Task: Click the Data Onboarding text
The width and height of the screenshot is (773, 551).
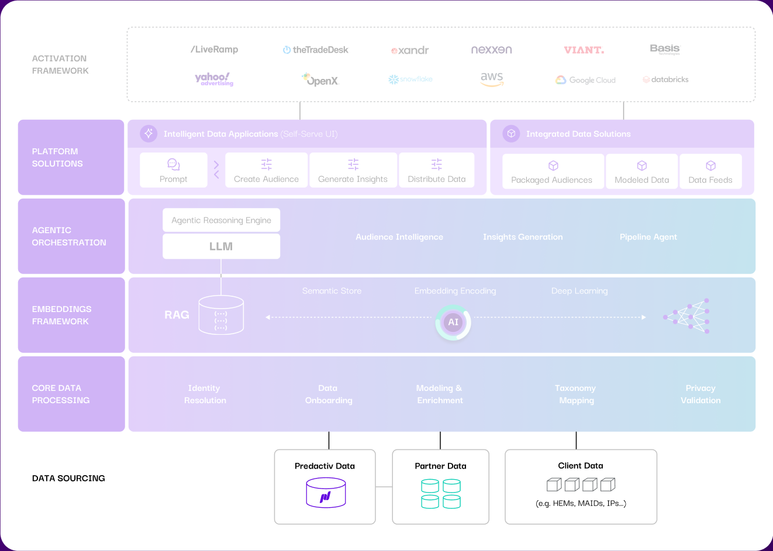Action: (329, 394)
